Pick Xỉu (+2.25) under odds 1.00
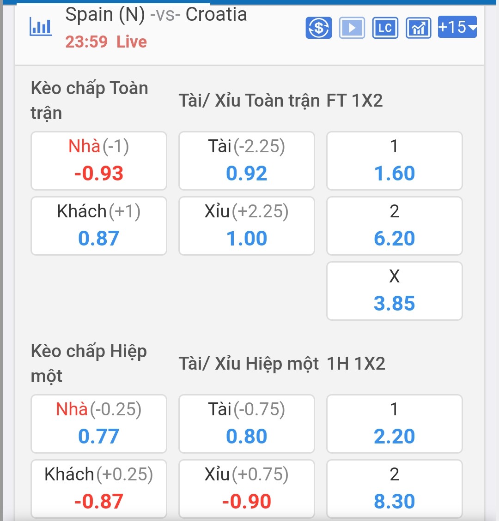The height and width of the screenshot is (521, 499). tap(247, 226)
